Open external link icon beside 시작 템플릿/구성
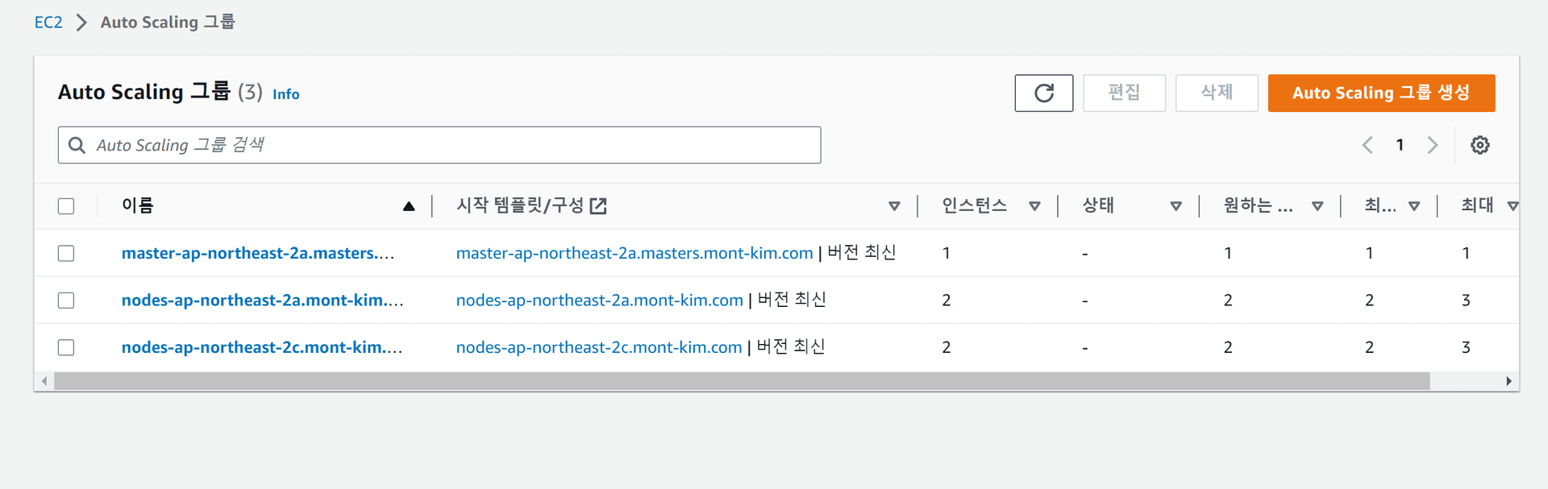Screen dimensions: 1548x489 pos(598,206)
